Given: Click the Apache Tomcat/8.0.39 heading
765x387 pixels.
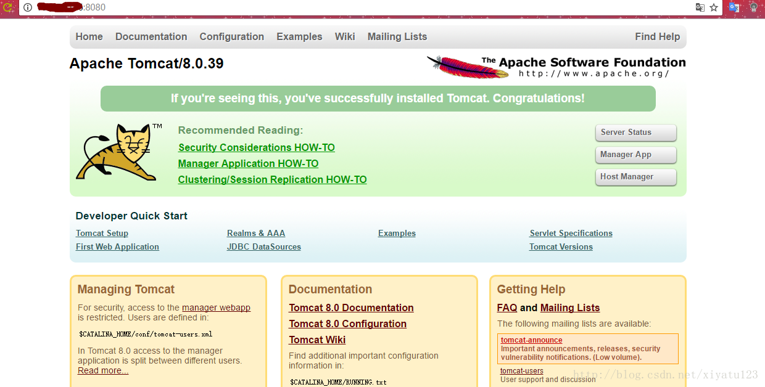Looking at the screenshot, I should coord(146,63).
